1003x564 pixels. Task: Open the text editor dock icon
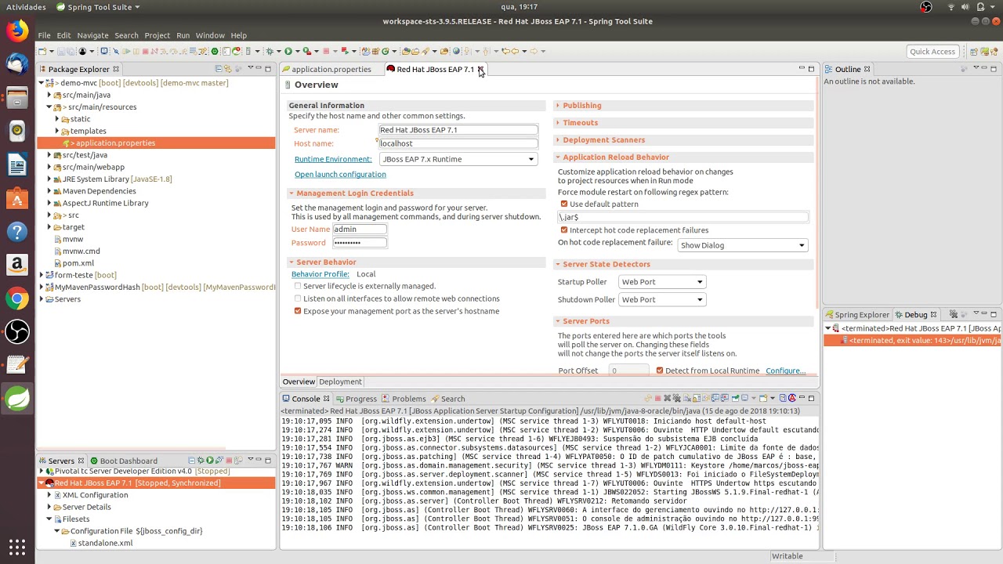[17, 365]
